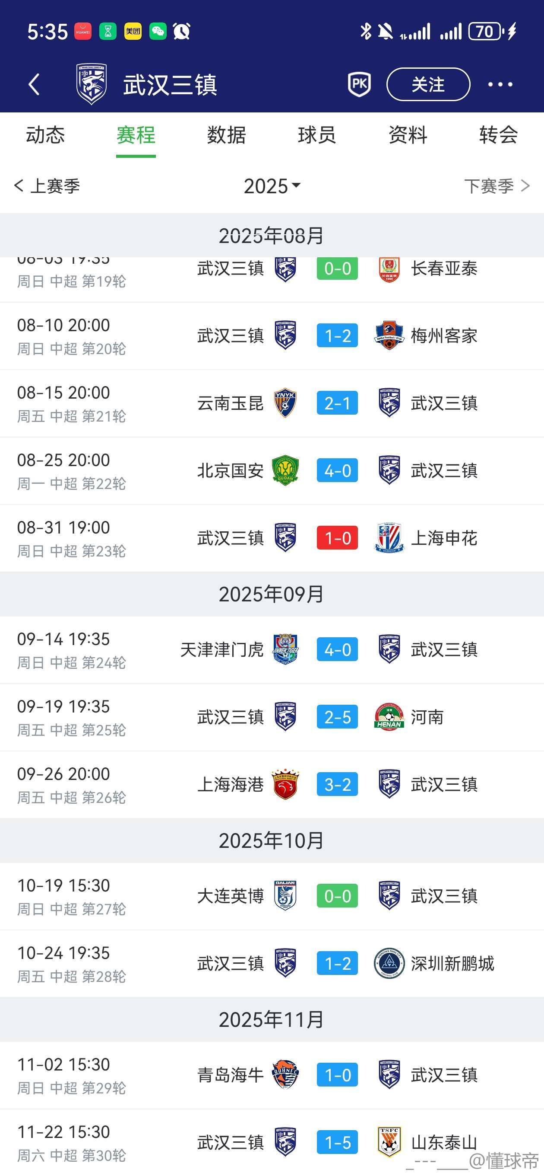
Task: Tap the Tianjin Jinmen Tiger crest
Action: pyautogui.click(x=285, y=650)
